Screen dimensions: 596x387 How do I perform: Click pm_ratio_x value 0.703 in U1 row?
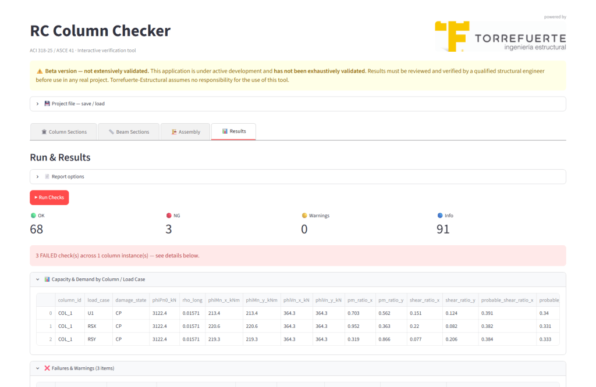(360, 313)
